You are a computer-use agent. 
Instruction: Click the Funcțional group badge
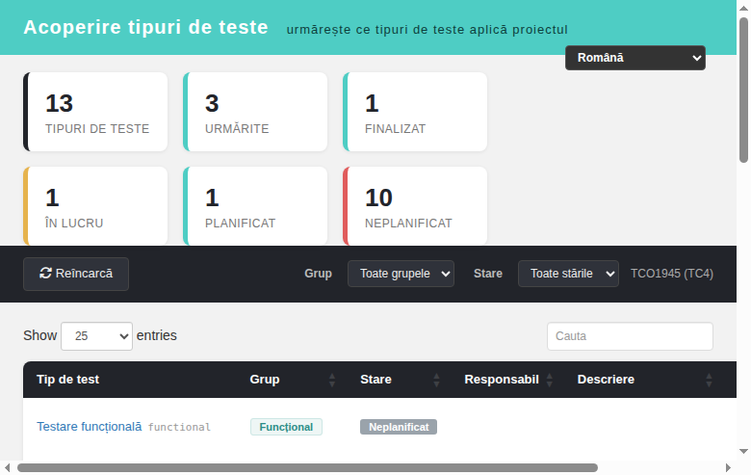[x=286, y=427]
